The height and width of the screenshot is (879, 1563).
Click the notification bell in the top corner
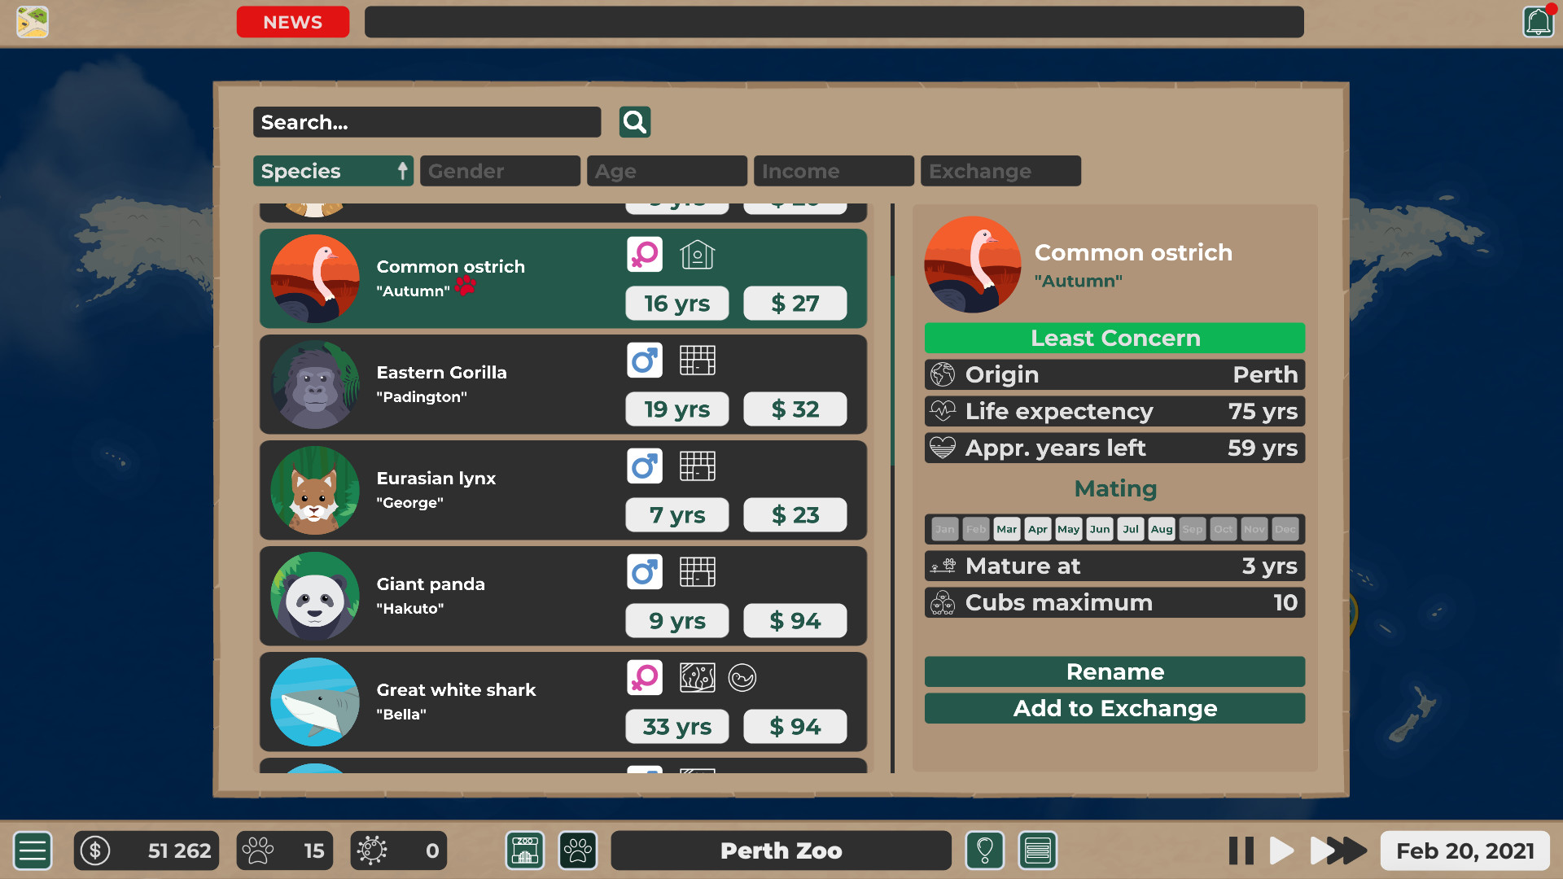coord(1537,22)
